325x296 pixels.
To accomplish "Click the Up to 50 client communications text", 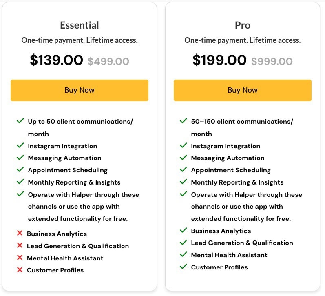I will (x=80, y=127).
